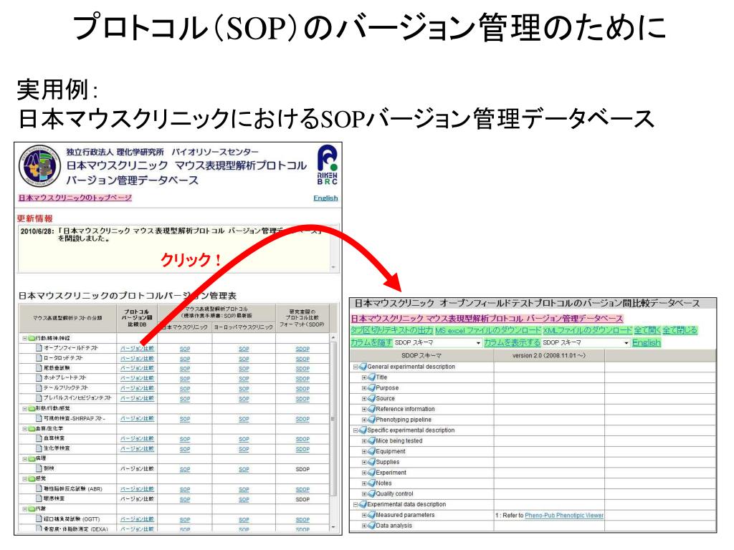This screenshot has width=734, height=550.
Task: Click document icon beside ロータロッドテスト
Action: [x=39, y=358]
